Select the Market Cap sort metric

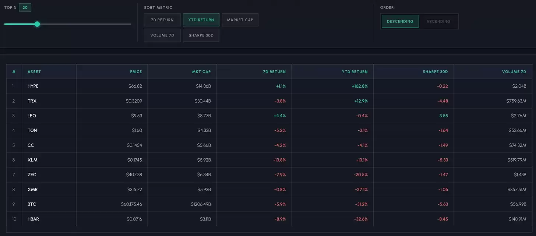click(x=240, y=20)
